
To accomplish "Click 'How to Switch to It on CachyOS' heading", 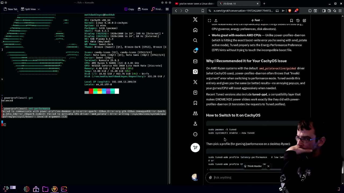I will pyautogui.click(x=233, y=115).
